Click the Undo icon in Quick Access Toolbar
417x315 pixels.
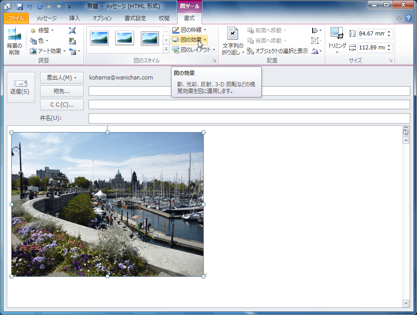click(30, 6)
